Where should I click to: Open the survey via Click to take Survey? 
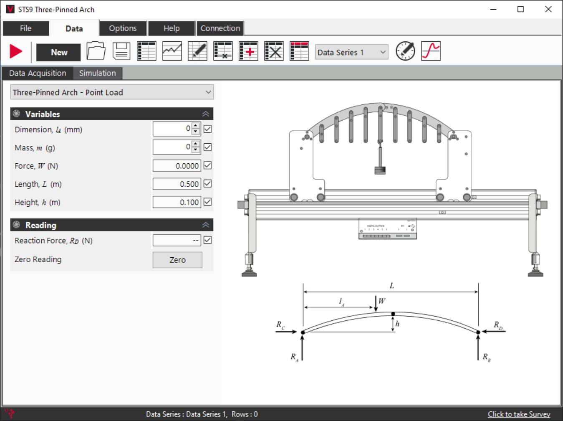pyautogui.click(x=519, y=414)
